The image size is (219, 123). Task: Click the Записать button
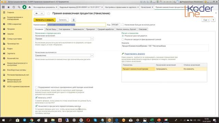[x=63, y=20]
